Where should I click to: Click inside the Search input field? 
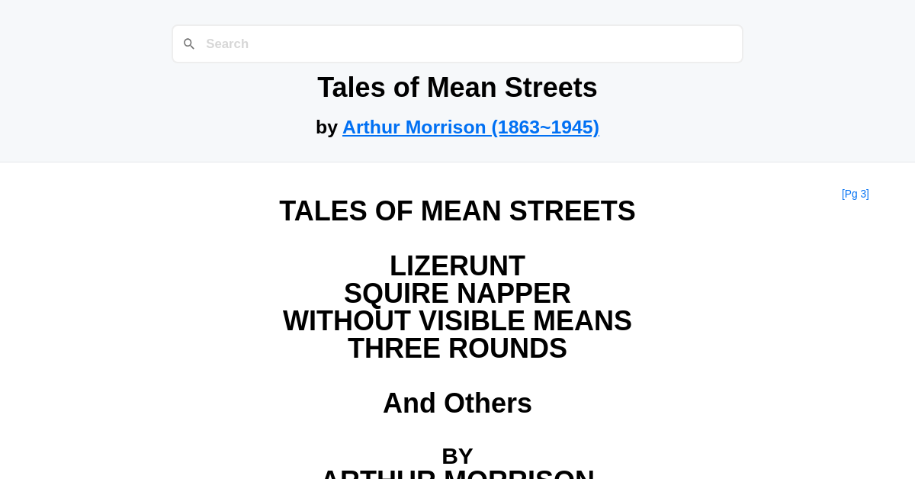457,43
